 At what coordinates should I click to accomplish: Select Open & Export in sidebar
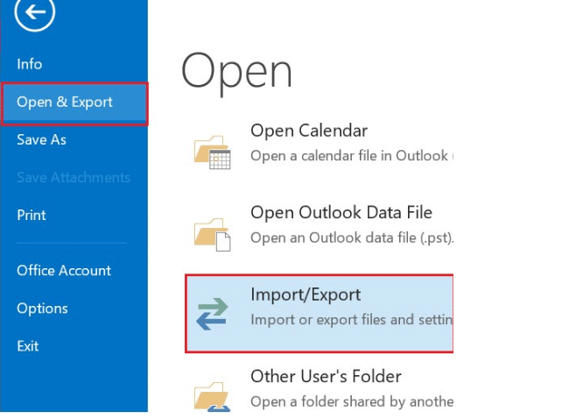(74, 103)
